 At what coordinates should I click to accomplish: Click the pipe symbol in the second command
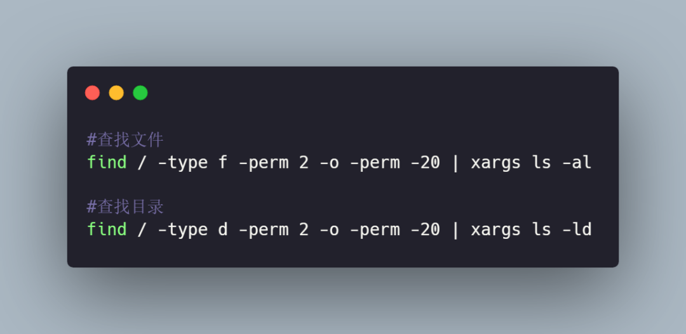coord(455,229)
